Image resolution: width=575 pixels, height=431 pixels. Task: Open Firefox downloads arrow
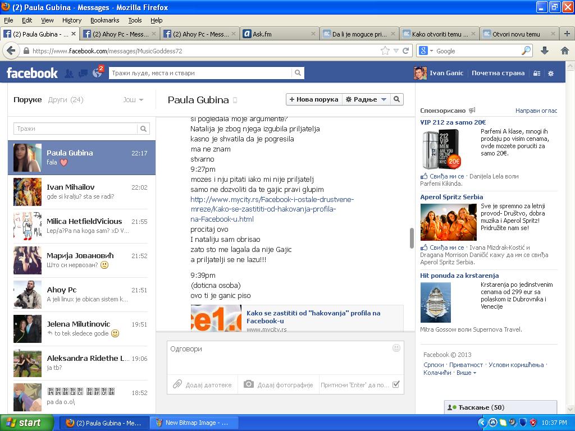(x=545, y=51)
